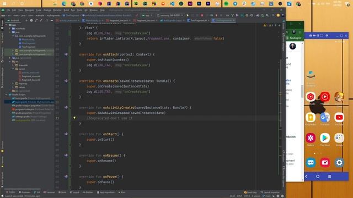
Task: Open YouTube app on the emulator home screen
Action: [339, 117]
